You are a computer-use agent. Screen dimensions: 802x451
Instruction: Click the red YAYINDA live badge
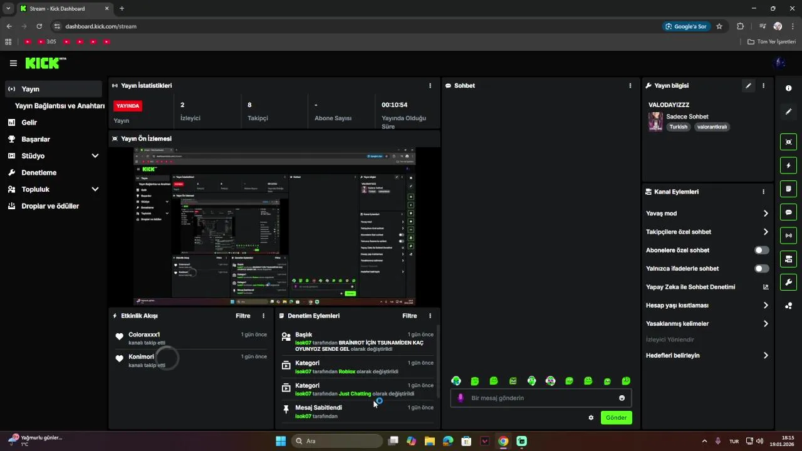pyautogui.click(x=128, y=106)
